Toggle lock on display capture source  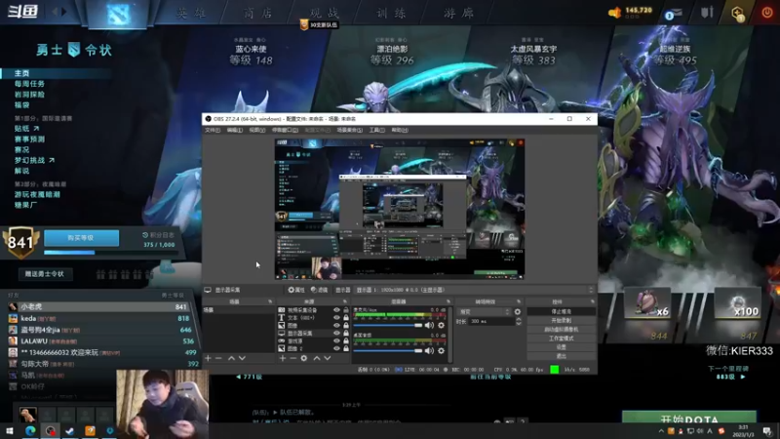[x=346, y=333]
